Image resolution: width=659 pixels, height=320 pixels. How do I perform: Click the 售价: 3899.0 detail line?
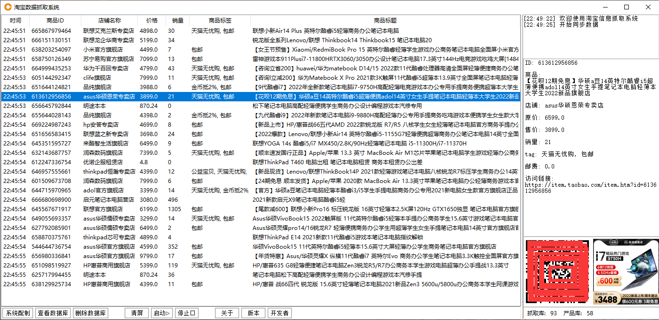[545, 130]
